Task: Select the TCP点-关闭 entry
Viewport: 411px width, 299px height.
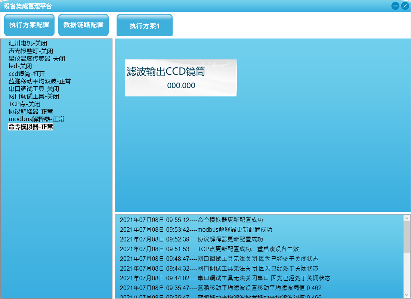Action: pyautogui.click(x=24, y=104)
